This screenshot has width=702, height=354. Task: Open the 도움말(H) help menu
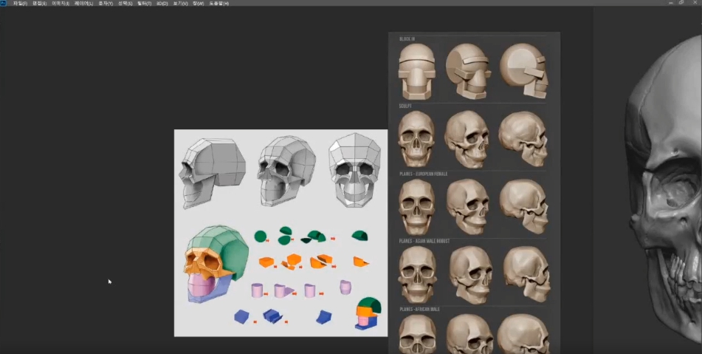coord(218,3)
